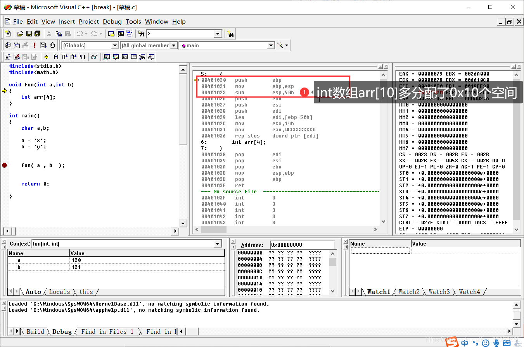
Task: Switch to the this tab
Action: pos(86,292)
